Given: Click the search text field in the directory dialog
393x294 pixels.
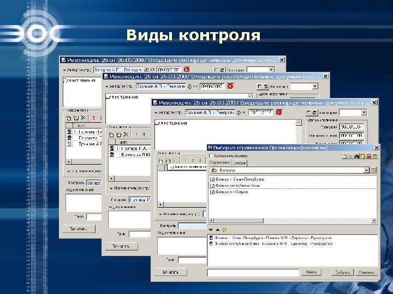Looking at the screenshot, I should [253, 273].
